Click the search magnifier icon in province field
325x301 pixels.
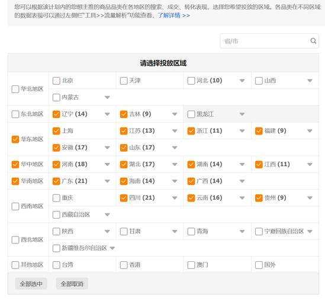click(x=313, y=41)
